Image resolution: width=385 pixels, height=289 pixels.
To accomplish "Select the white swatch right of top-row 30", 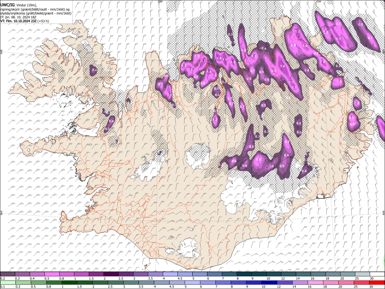I will coord(377,274).
